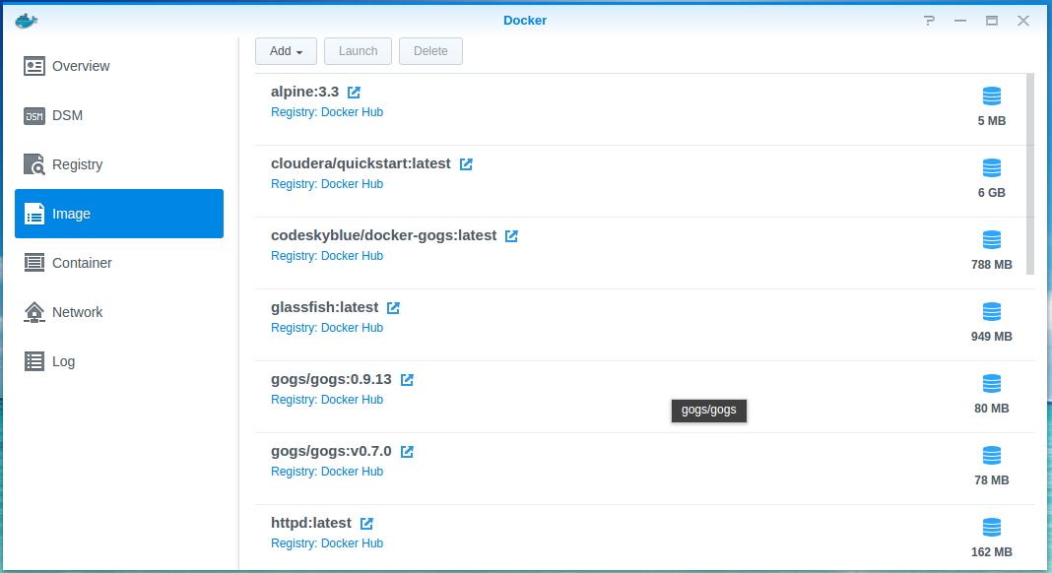Click Registry: Docker Hub under glassfish:latest

[x=327, y=328]
